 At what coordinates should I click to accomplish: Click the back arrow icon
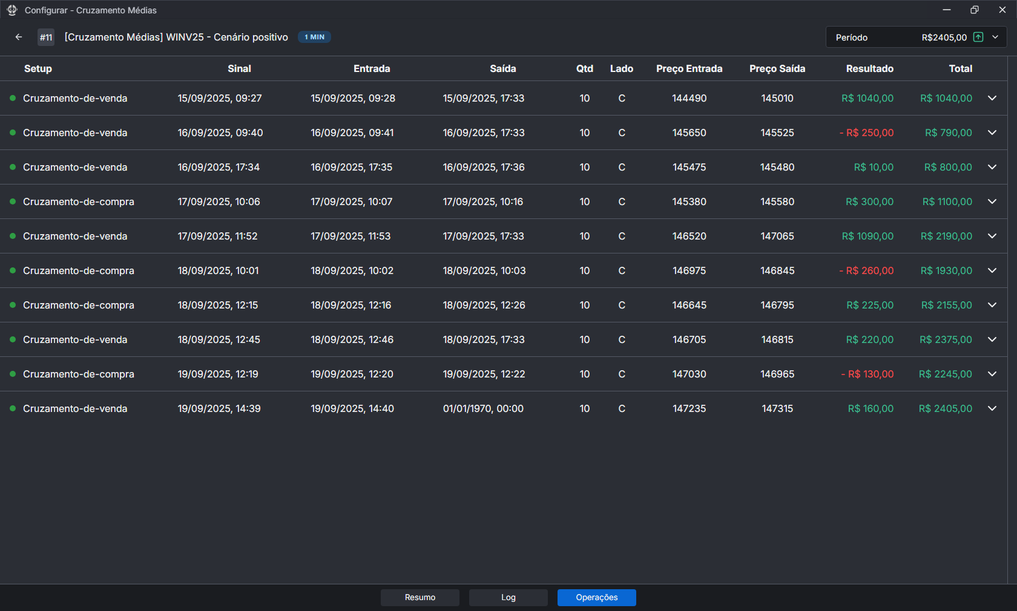point(19,37)
